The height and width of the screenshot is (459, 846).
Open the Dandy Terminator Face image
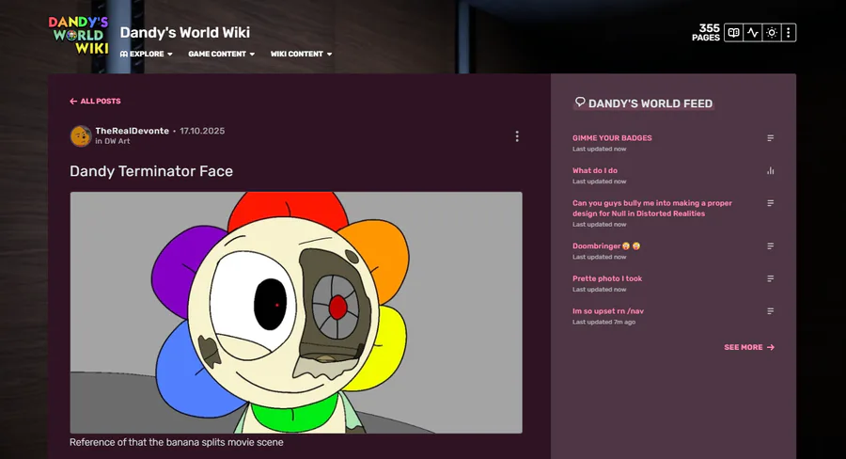(296, 312)
